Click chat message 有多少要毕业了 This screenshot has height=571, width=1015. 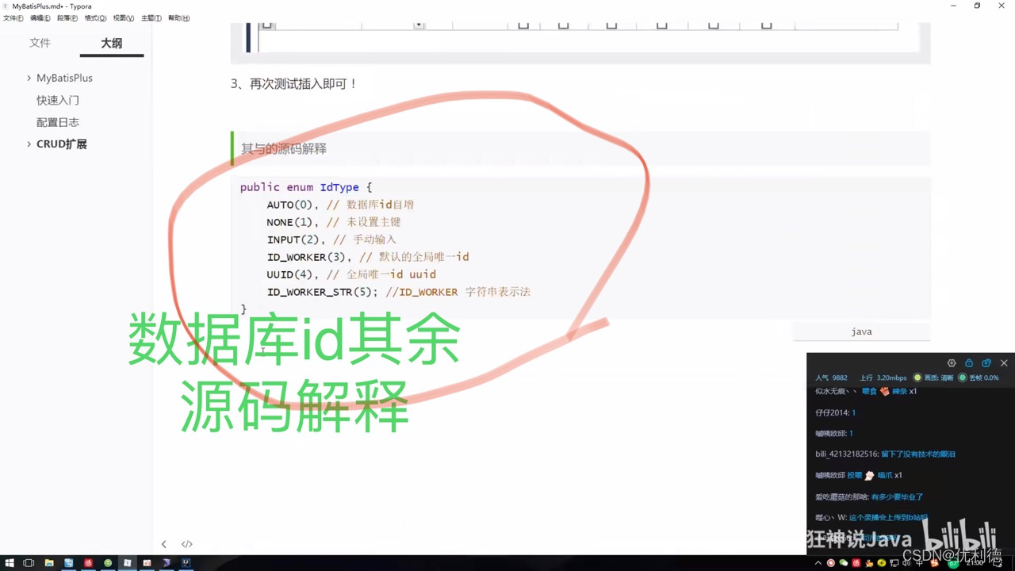(x=897, y=496)
